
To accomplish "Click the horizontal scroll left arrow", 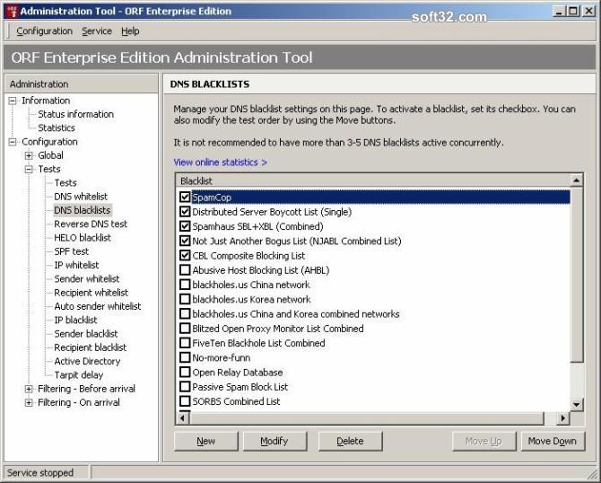I will point(183,417).
